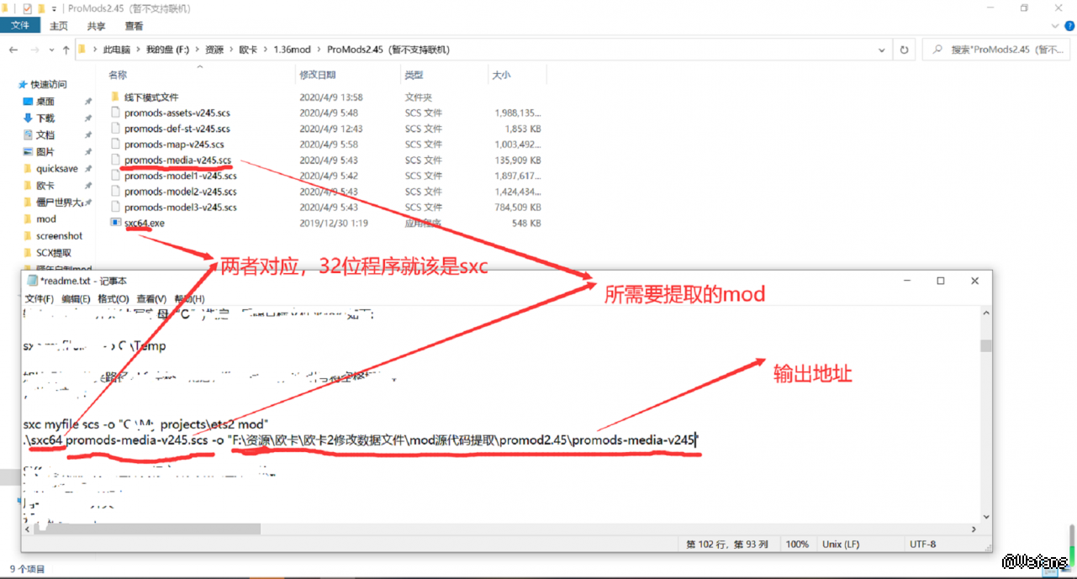The width and height of the screenshot is (1077, 579).
Task: Open the 共享 ribbon tab
Action: 96,26
